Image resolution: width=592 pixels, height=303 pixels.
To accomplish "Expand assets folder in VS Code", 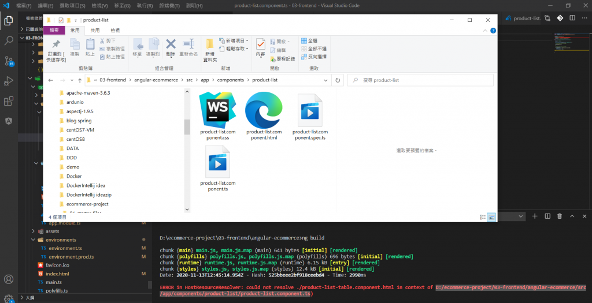I will (x=33, y=231).
